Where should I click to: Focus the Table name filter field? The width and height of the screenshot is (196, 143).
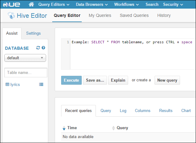coord(26,72)
